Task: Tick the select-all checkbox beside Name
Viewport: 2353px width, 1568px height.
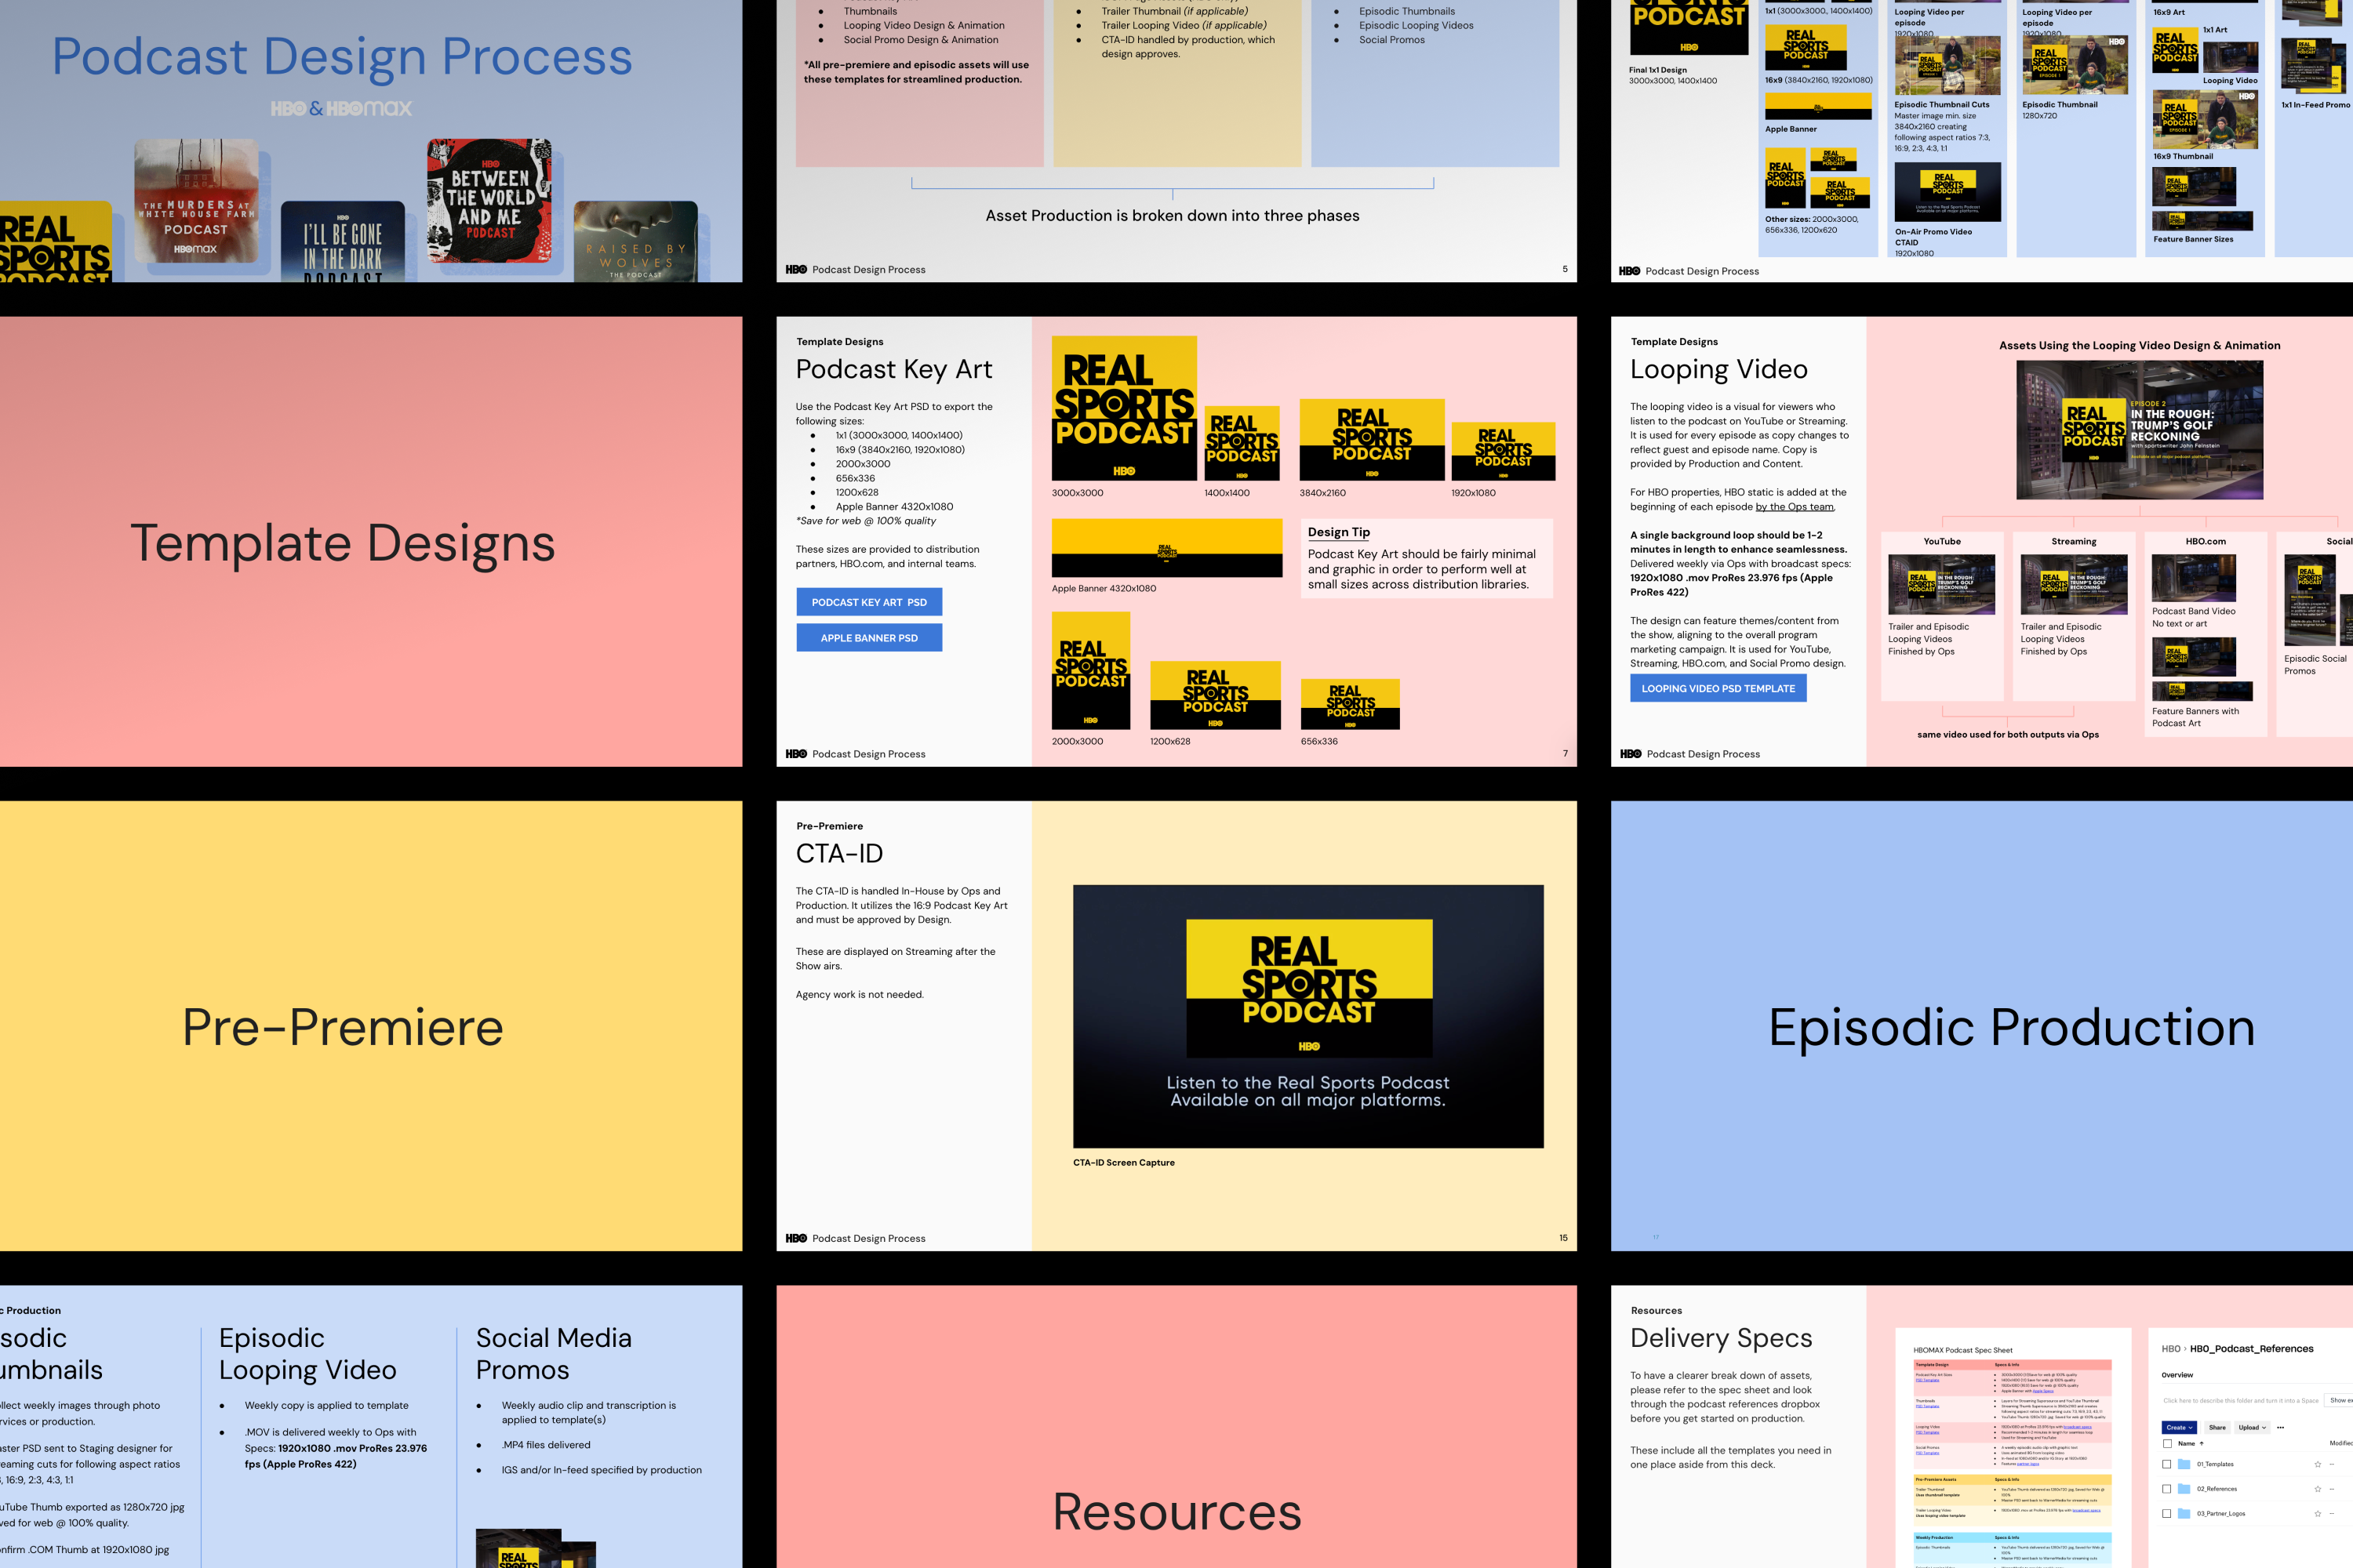Action: click(x=2168, y=1444)
